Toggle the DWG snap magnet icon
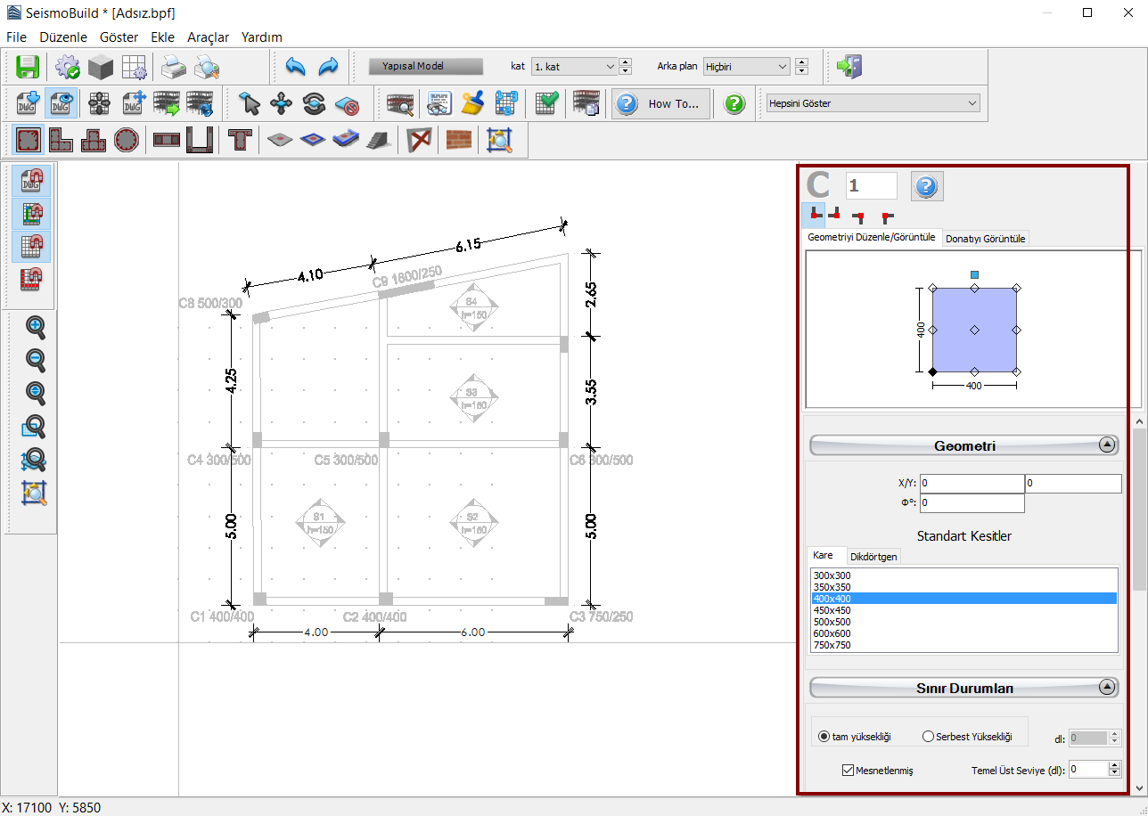This screenshot has width=1148, height=816. (x=33, y=181)
